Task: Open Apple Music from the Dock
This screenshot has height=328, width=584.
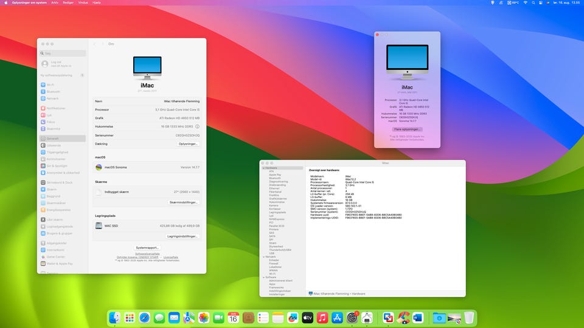Action: pos(322,317)
